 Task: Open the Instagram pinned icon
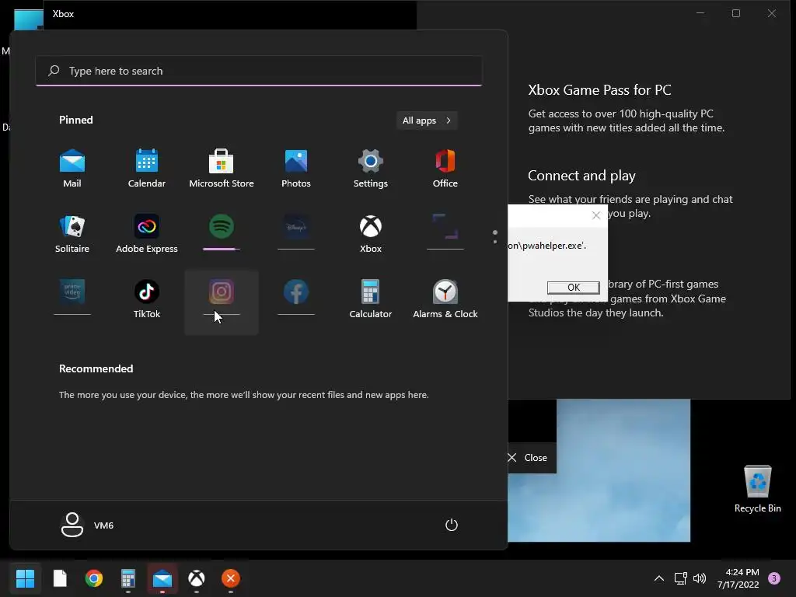coord(222,292)
